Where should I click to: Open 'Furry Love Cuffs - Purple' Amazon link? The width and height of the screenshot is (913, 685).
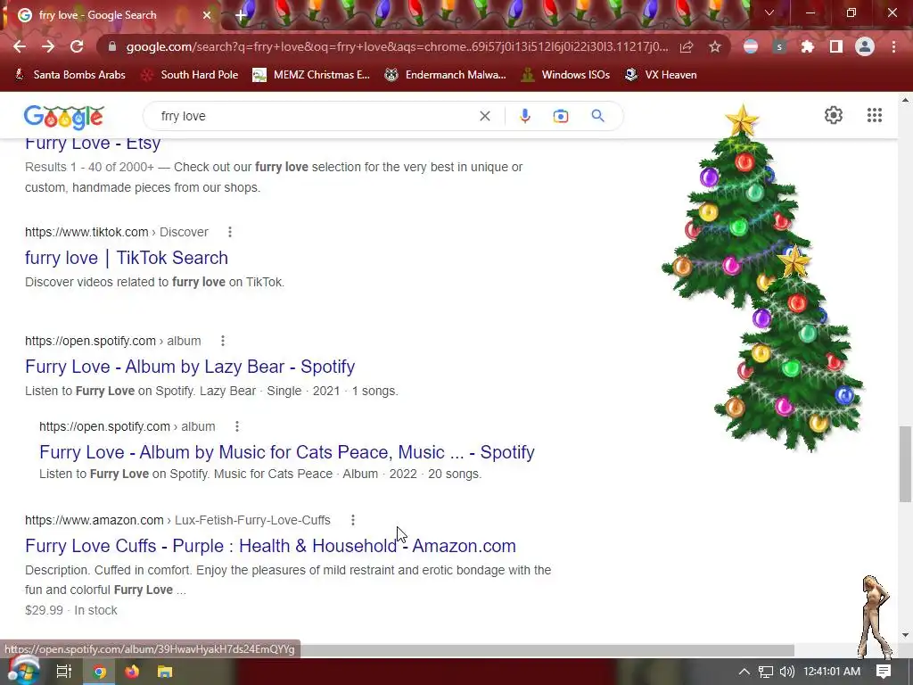270,546
